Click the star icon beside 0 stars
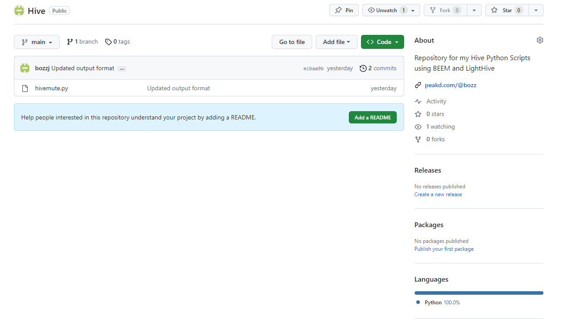This screenshot has height=320, width=567. [418, 114]
